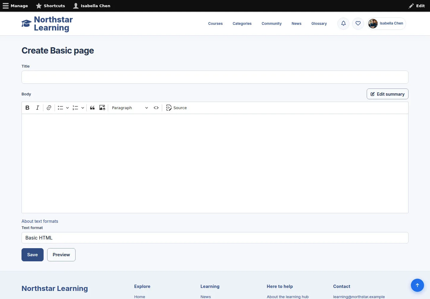Image resolution: width=430 pixels, height=299 pixels.
Task: Click inside the Body editor area
Action: point(215,164)
